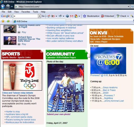Click the blue globe toolbar icon

coord(67,16)
